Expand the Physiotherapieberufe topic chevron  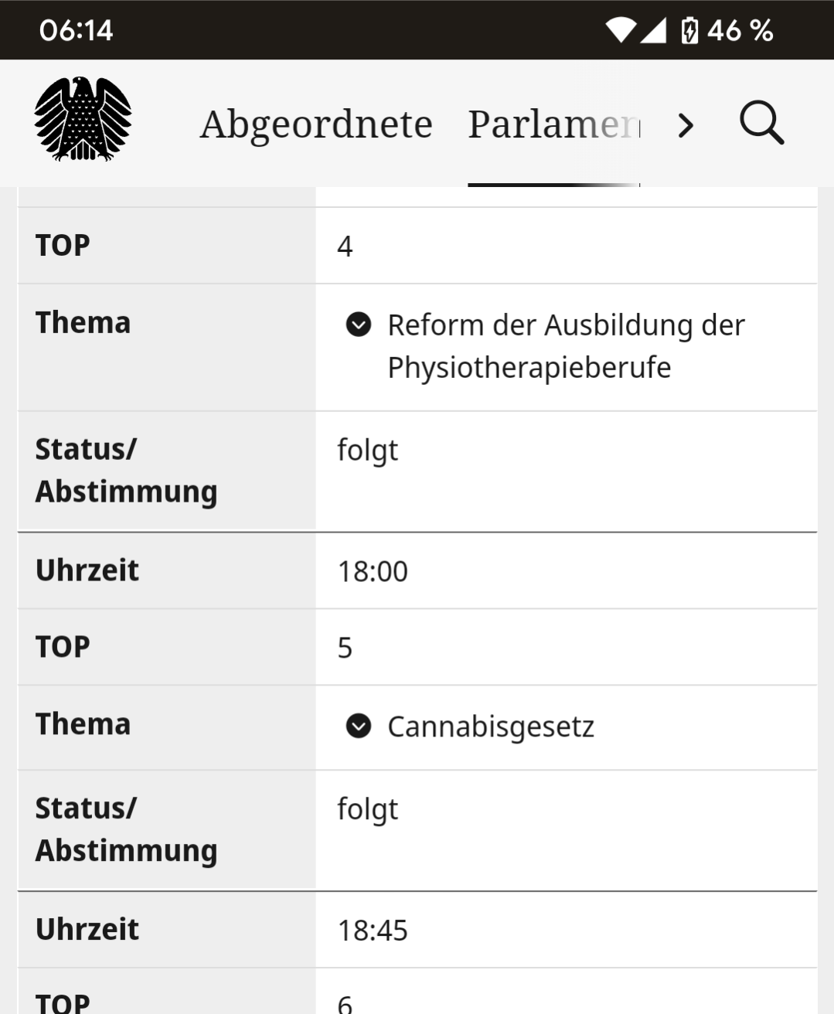coord(359,325)
